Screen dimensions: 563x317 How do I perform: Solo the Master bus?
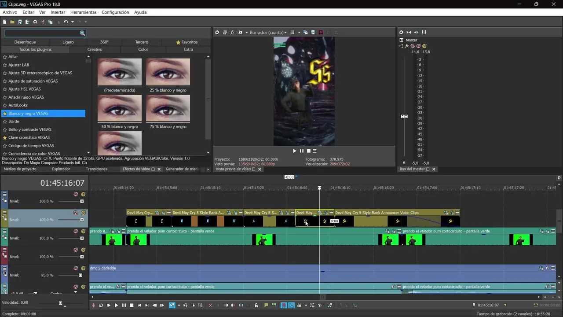click(x=424, y=46)
